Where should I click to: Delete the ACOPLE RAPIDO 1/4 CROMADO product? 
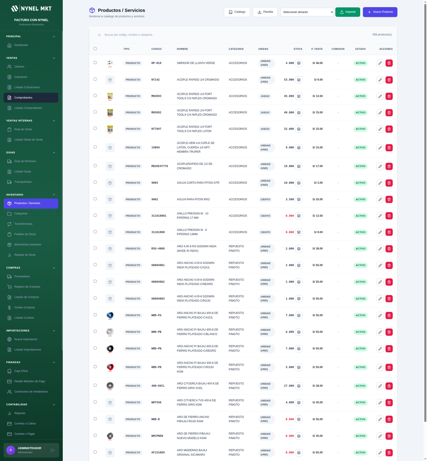(x=389, y=80)
